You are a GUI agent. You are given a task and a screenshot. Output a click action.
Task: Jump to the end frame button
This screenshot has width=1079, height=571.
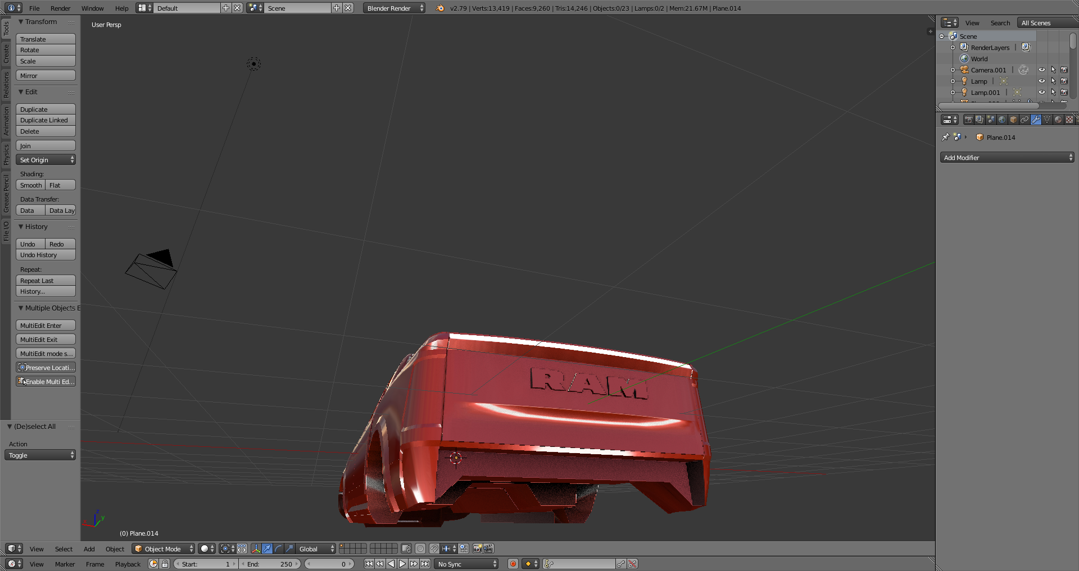[x=425, y=564]
